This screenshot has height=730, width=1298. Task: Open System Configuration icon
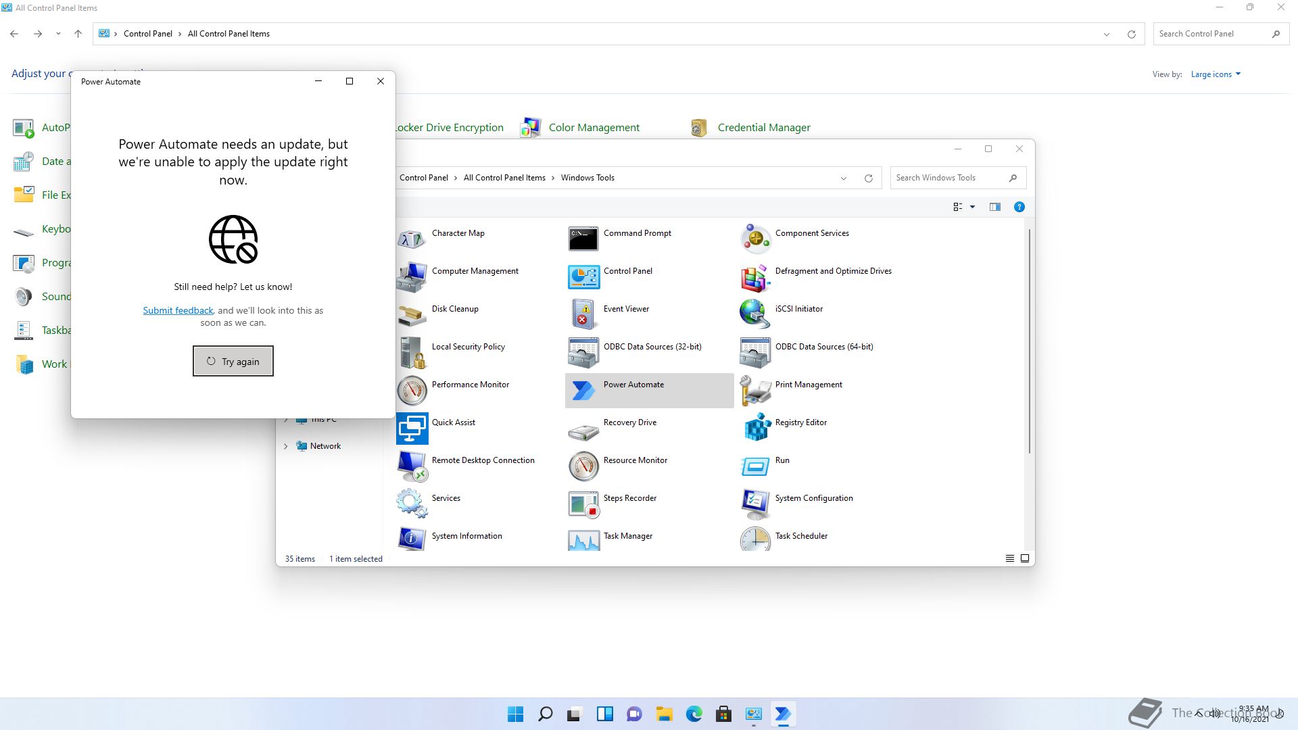755,504
